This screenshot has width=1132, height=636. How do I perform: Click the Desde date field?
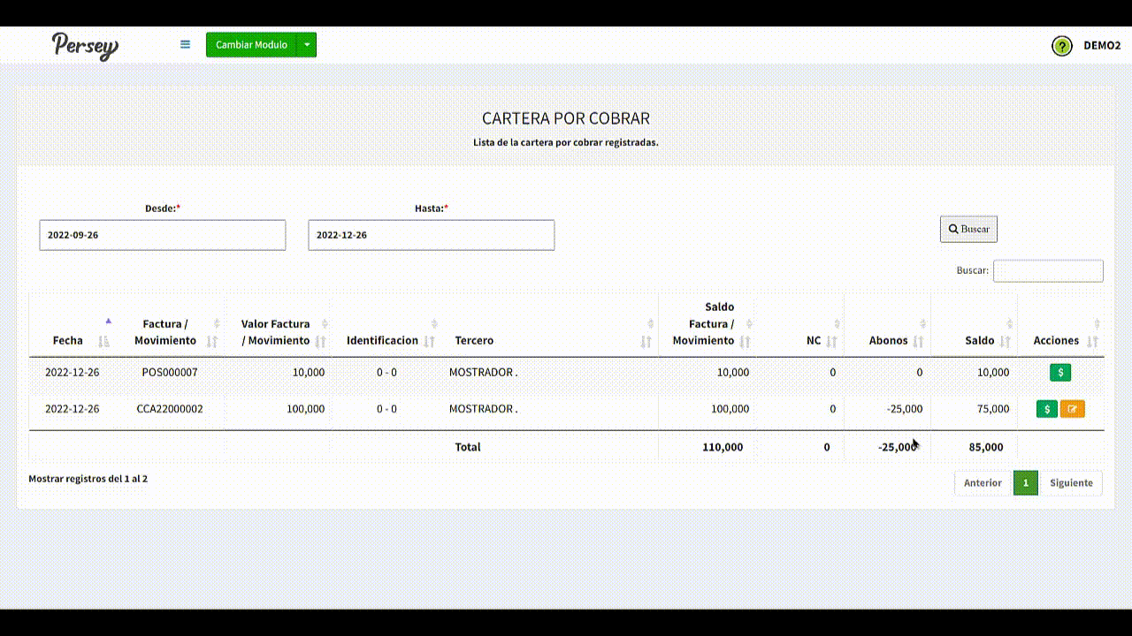163,235
